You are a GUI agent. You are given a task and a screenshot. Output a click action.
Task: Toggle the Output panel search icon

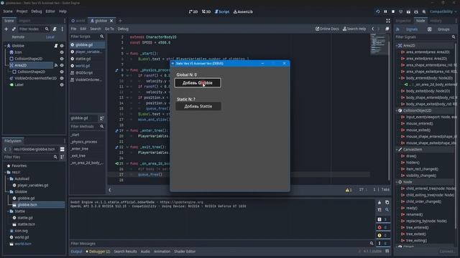point(387,210)
